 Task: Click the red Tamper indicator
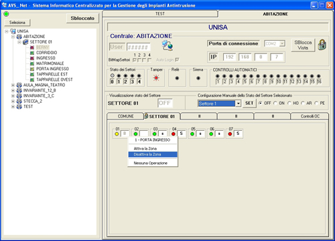coord(156,78)
